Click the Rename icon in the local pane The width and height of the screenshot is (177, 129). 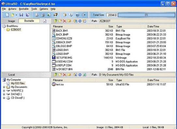click(x=69, y=75)
